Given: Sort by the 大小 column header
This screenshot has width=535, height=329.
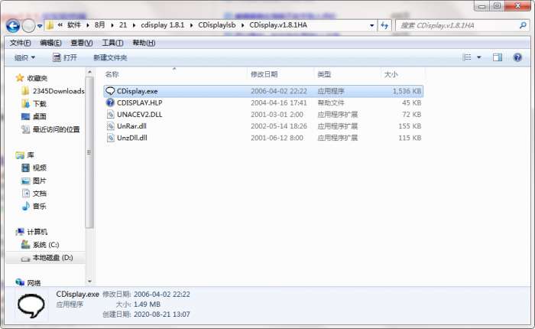Looking at the screenshot, I should pyautogui.click(x=403, y=74).
